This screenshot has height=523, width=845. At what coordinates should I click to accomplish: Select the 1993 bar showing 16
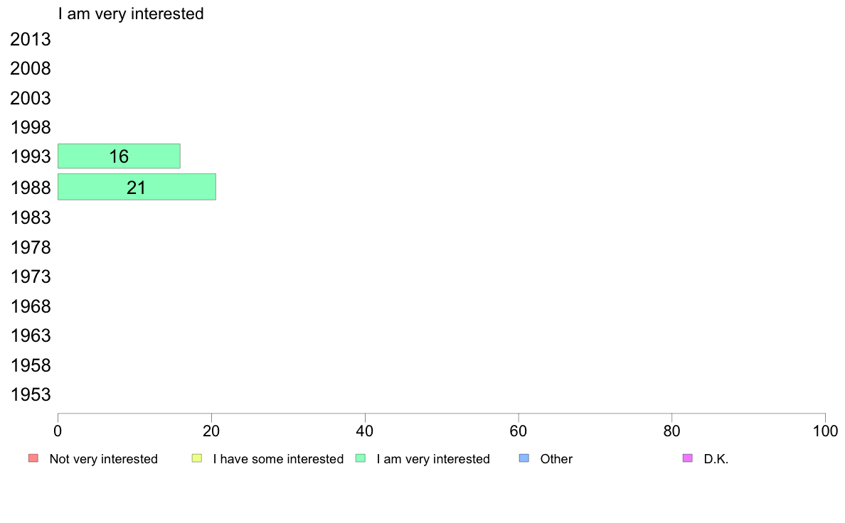pos(119,156)
